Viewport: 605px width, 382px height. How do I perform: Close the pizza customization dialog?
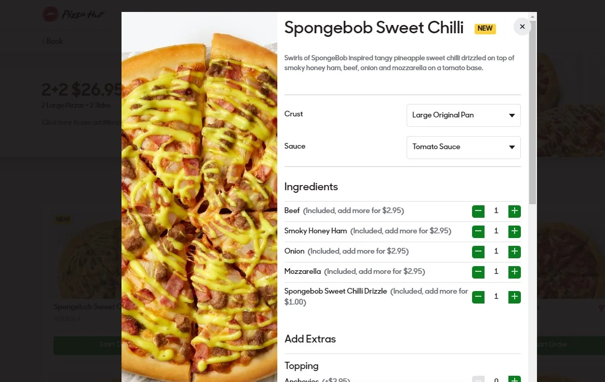522,27
